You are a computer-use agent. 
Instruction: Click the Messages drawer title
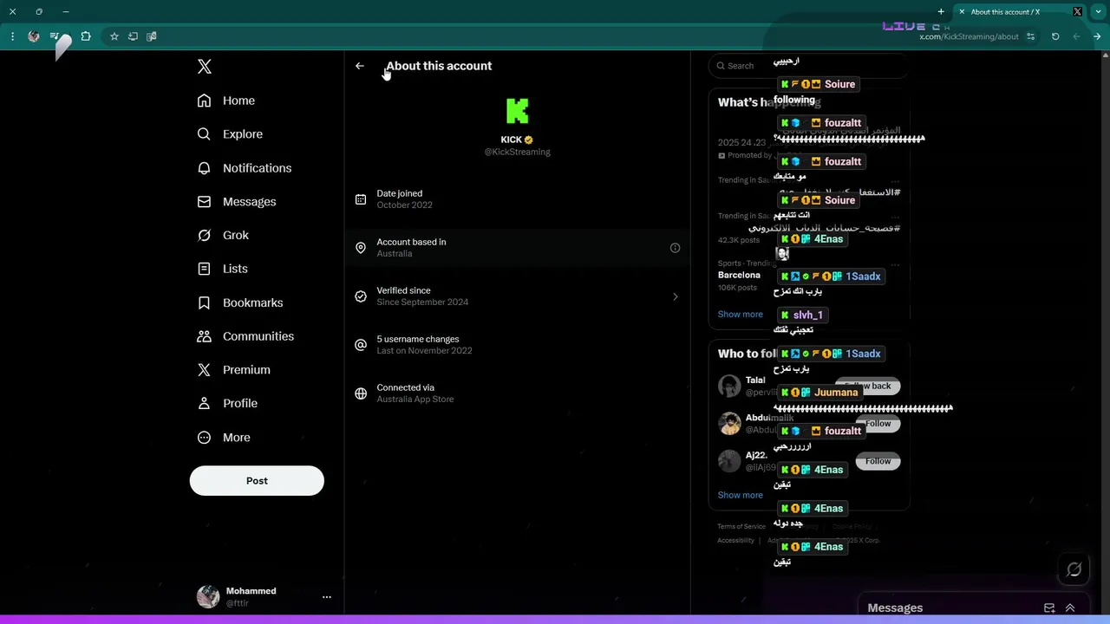[895, 608]
